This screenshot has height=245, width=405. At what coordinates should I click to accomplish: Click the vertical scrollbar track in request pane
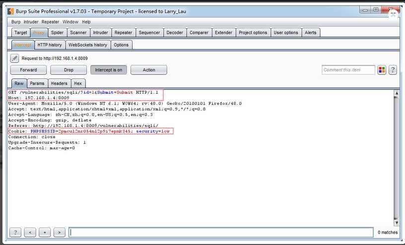coord(397,158)
